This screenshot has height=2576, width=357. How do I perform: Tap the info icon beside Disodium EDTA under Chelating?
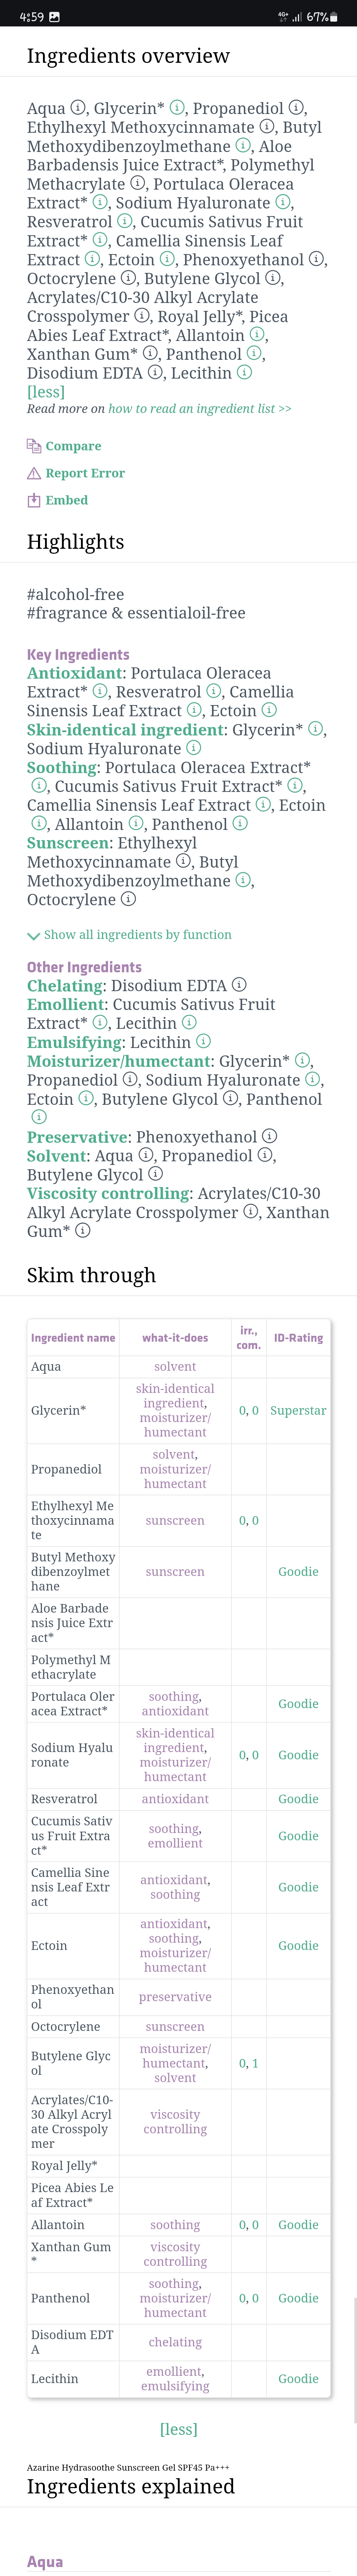pyautogui.click(x=239, y=985)
